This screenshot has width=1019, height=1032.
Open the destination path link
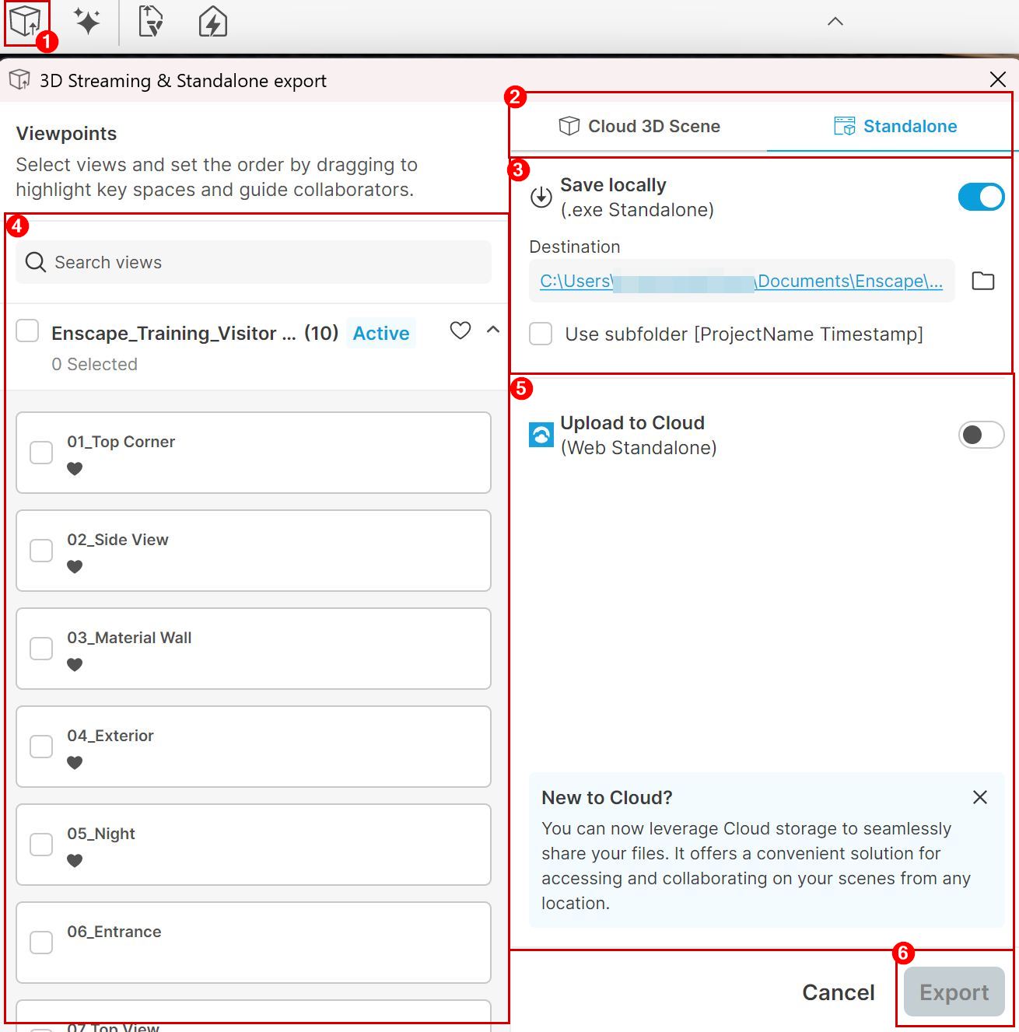[x=741, y=281]
